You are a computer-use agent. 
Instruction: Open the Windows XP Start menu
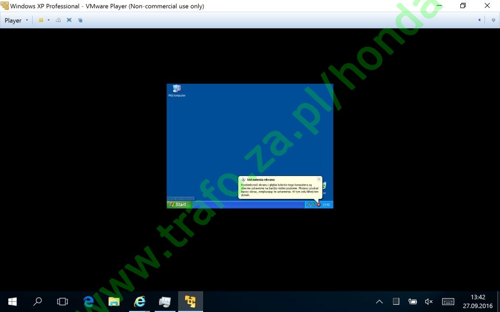point(179,204)
